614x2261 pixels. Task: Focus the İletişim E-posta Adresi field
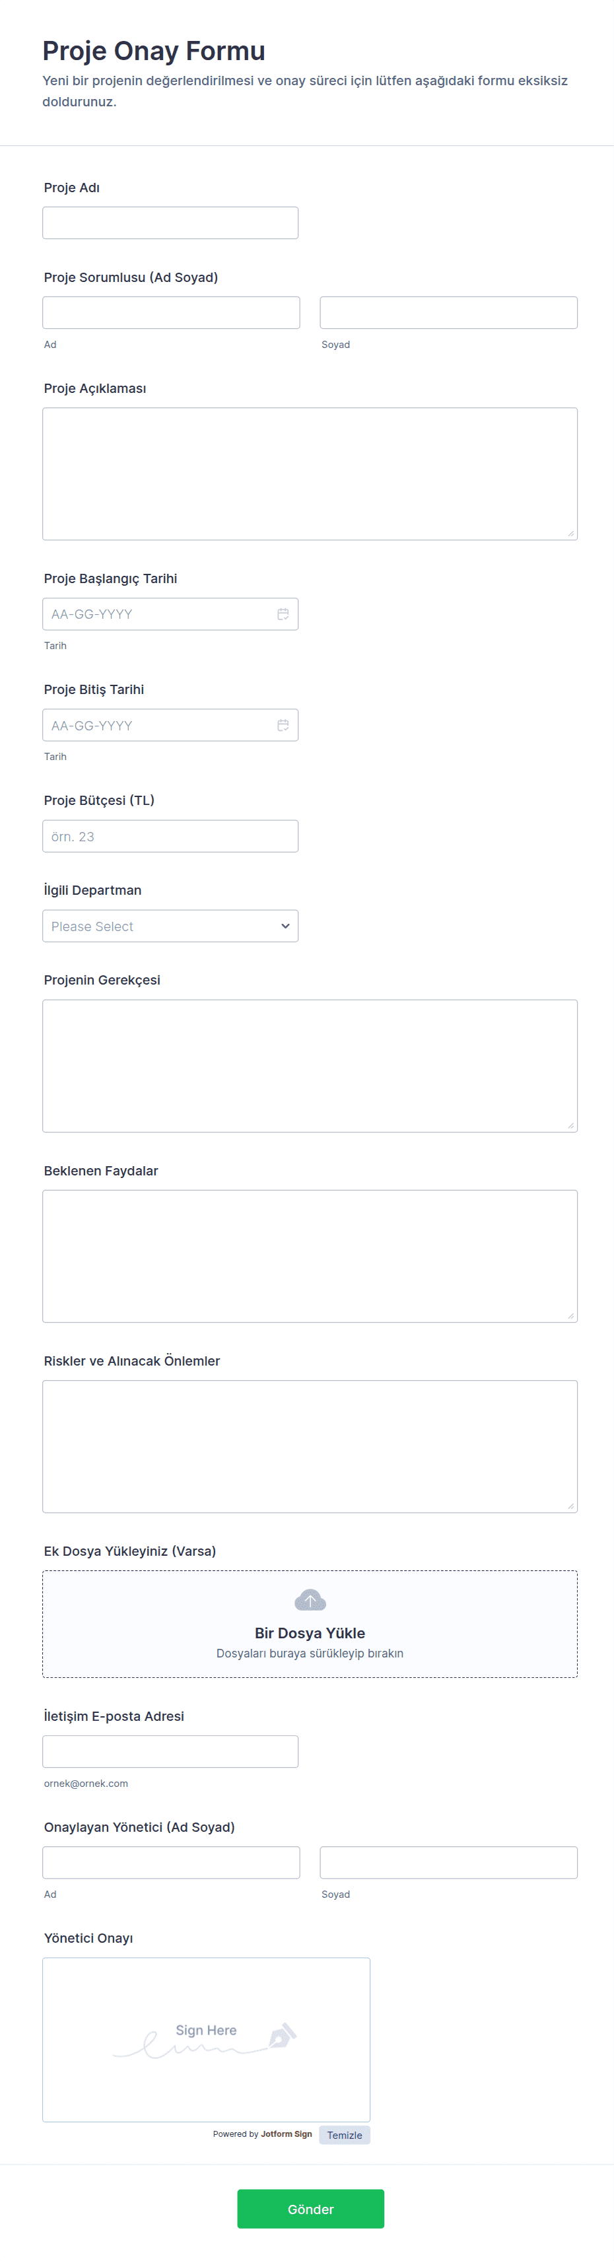point(170,1751)
